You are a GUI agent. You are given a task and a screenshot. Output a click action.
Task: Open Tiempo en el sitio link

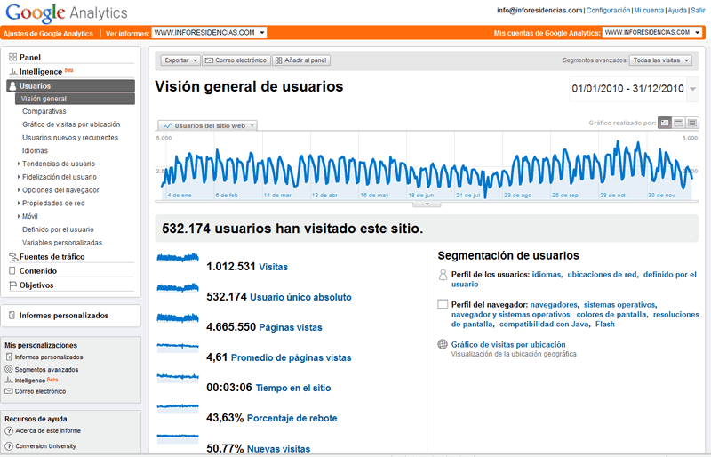pyautogui.click(x=293, y=388)
